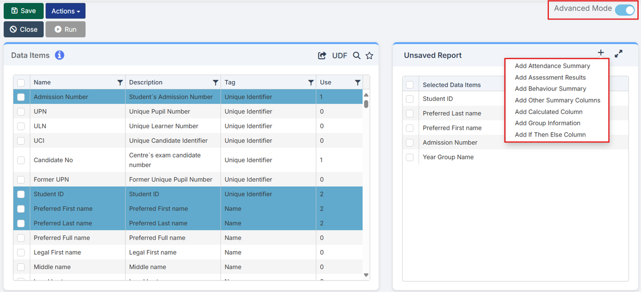The height and width of the screenshot is (292, 641).
Task: Choose Add Assessment Results
Action: (x=550, y=77)
